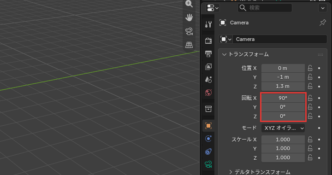Lock the 回転 X axis

(310, 98)
